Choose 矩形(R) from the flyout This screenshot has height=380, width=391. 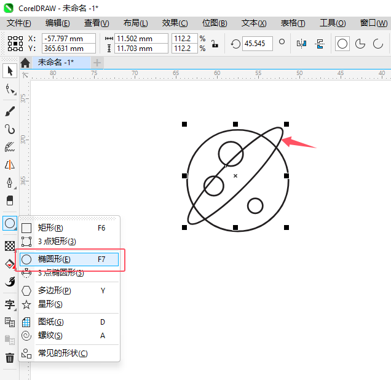69,228
